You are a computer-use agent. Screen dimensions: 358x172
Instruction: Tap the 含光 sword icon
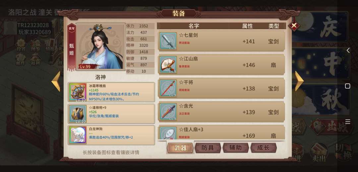pos(168,112)
